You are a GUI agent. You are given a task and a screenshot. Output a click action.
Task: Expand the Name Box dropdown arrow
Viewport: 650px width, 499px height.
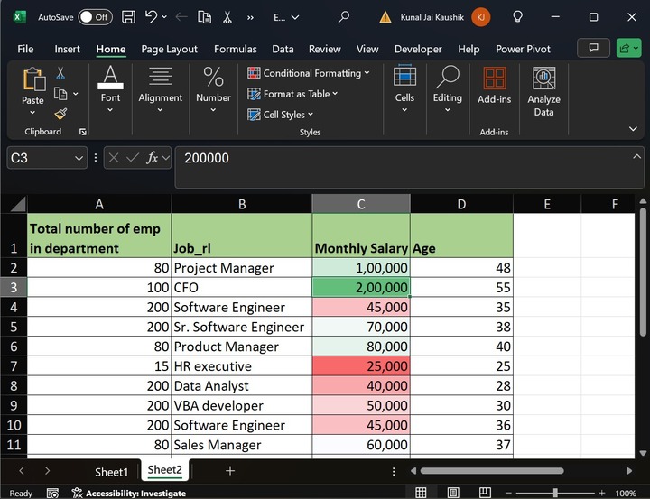pyautogui.click(x=78, y=158)
